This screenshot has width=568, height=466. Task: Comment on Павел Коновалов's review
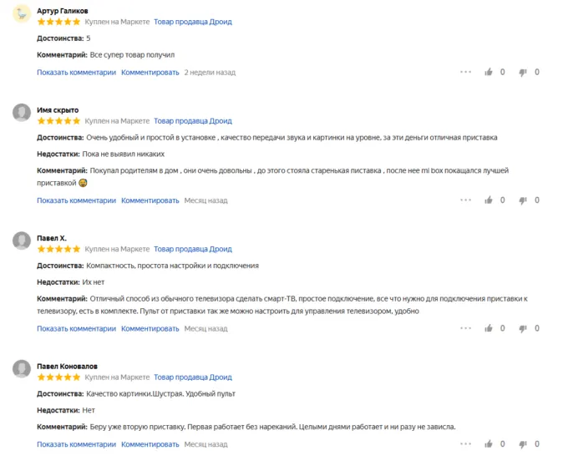tap(150, 444)
